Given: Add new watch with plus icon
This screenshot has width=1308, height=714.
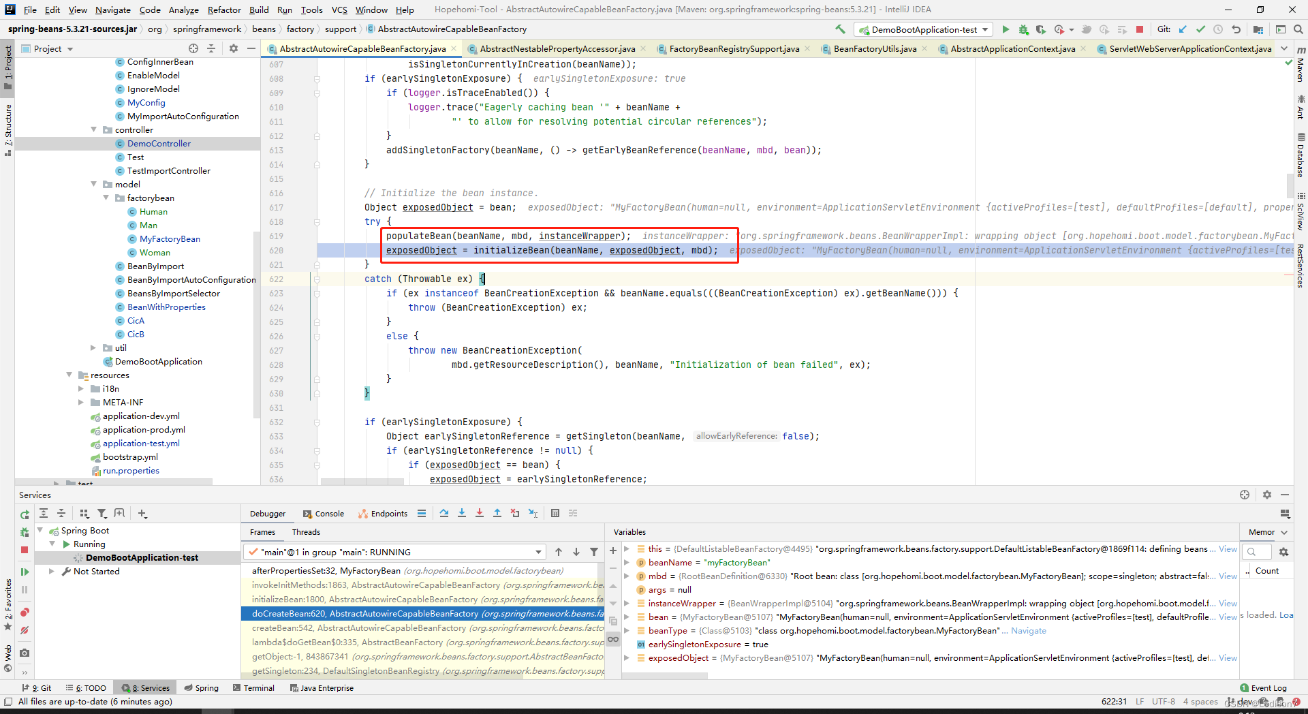Looking at the screenshot, I should 613,550.
